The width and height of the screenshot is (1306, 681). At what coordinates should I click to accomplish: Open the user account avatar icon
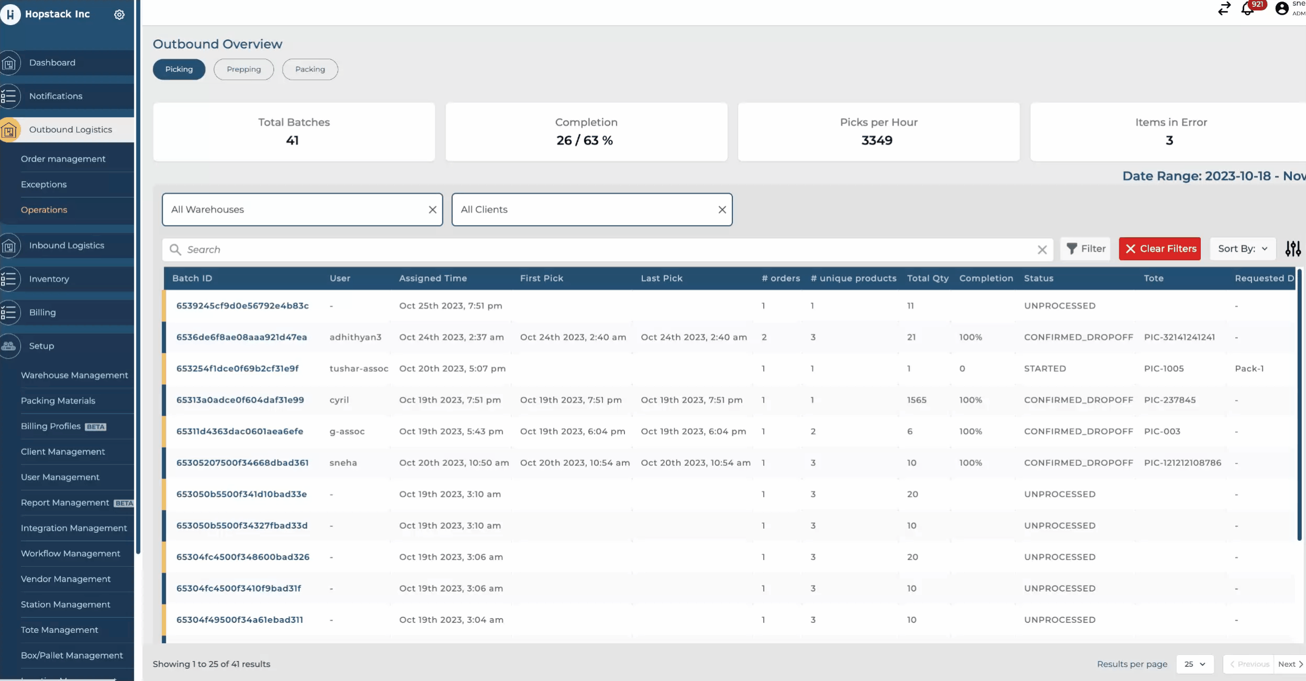pyautogui.click(x=1282, y=9)
